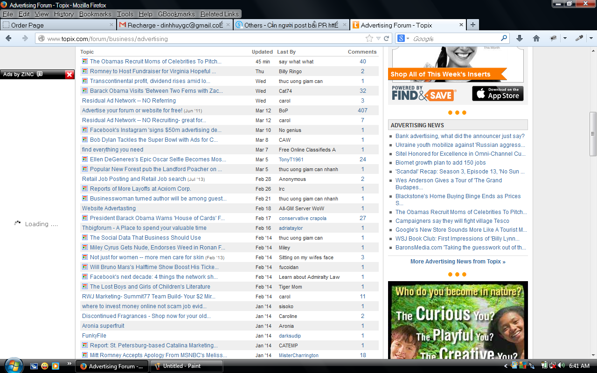597x373 pixels.
Task: Close the Recharge Gmail tab
Action: 228,25
